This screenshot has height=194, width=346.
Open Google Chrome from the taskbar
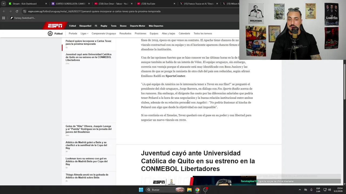197,190
